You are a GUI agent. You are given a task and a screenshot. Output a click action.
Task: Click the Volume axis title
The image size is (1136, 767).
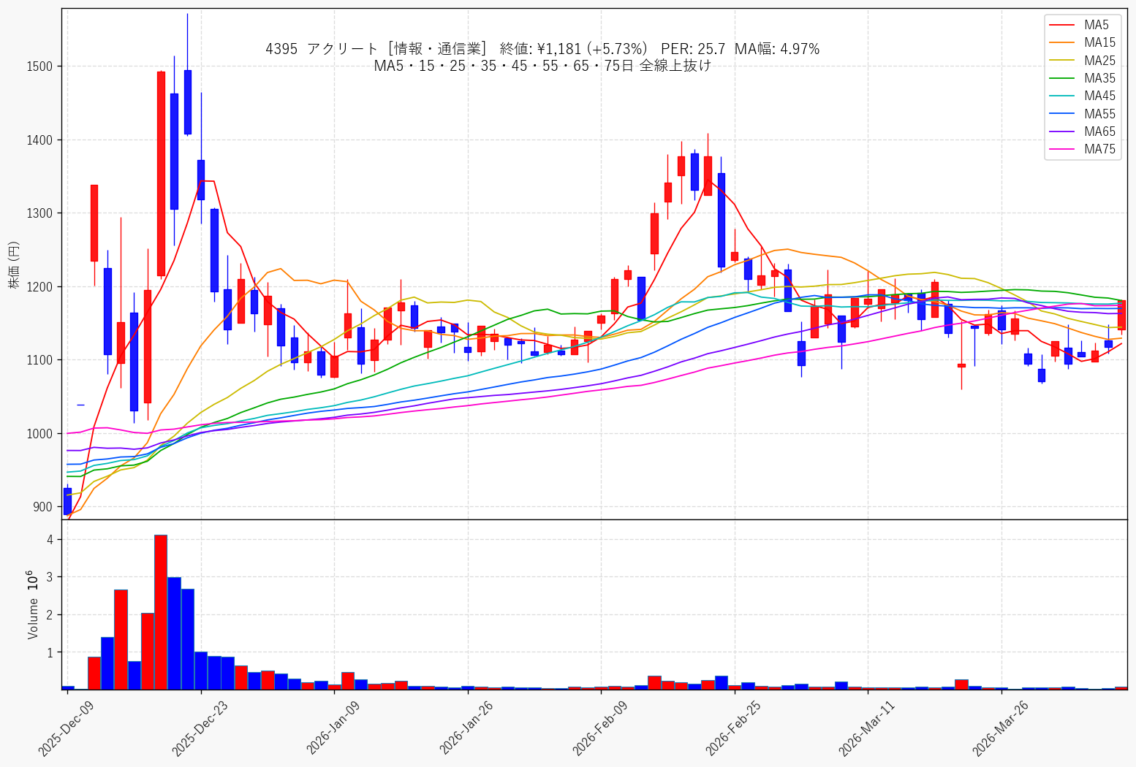[33, 606]
